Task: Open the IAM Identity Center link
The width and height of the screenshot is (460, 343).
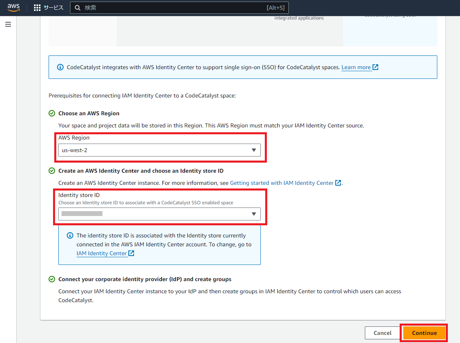Action: (102, 253)
